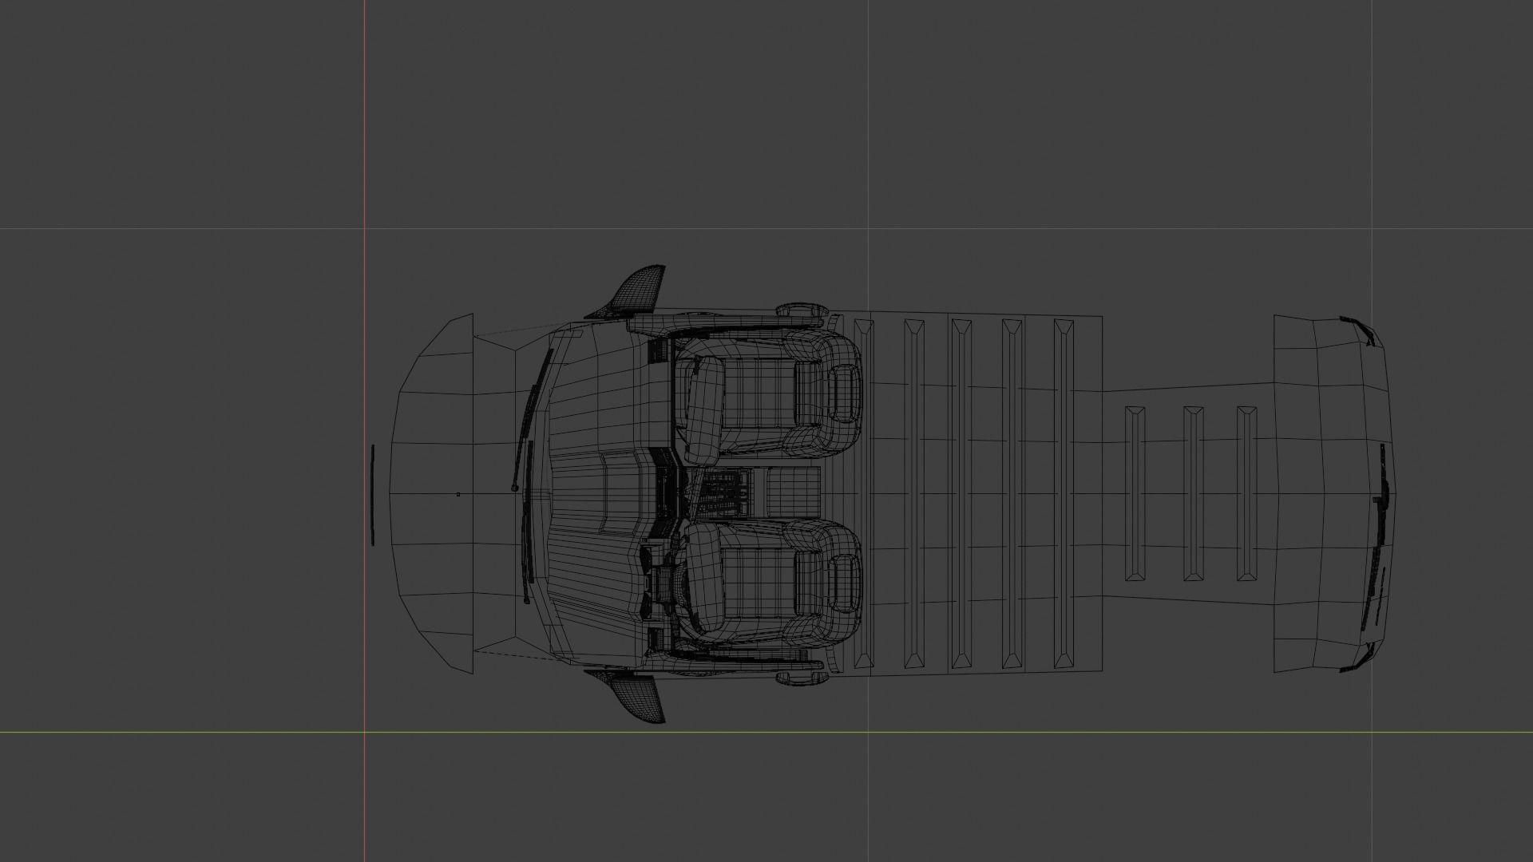Select the lower side mirror mesh
Screen dimensions: 1533x862
pyautogui.click(x=639, y=698)
